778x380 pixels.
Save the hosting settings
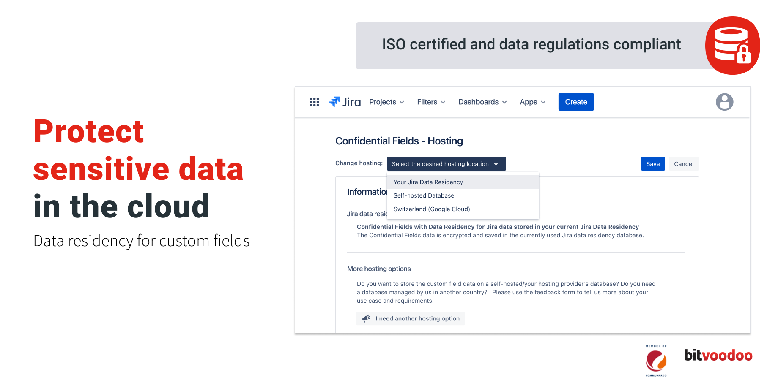[x=653, y=164]
